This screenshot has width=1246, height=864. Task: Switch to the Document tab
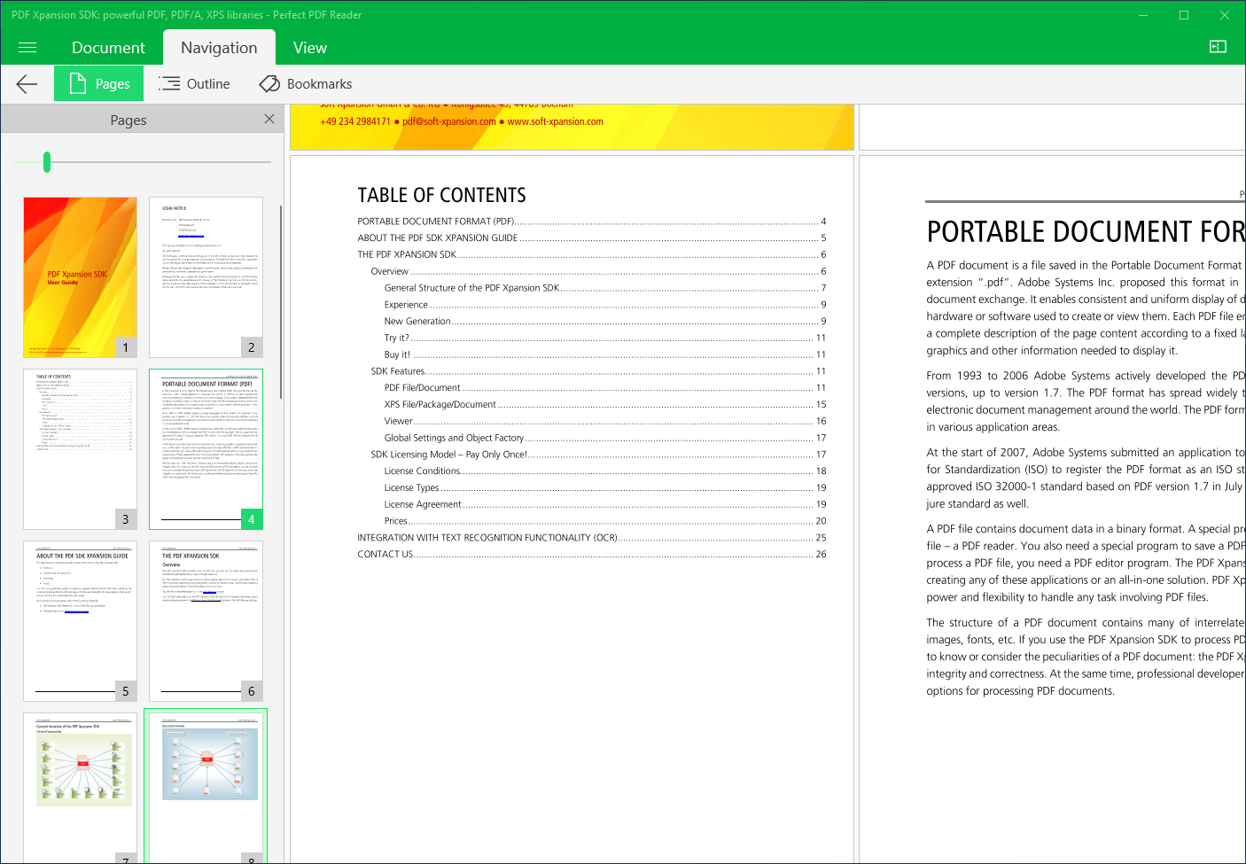click(x=108, y=47)
